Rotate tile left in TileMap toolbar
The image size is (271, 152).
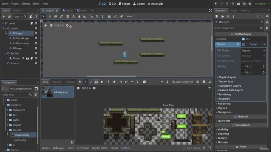point(121,82)
